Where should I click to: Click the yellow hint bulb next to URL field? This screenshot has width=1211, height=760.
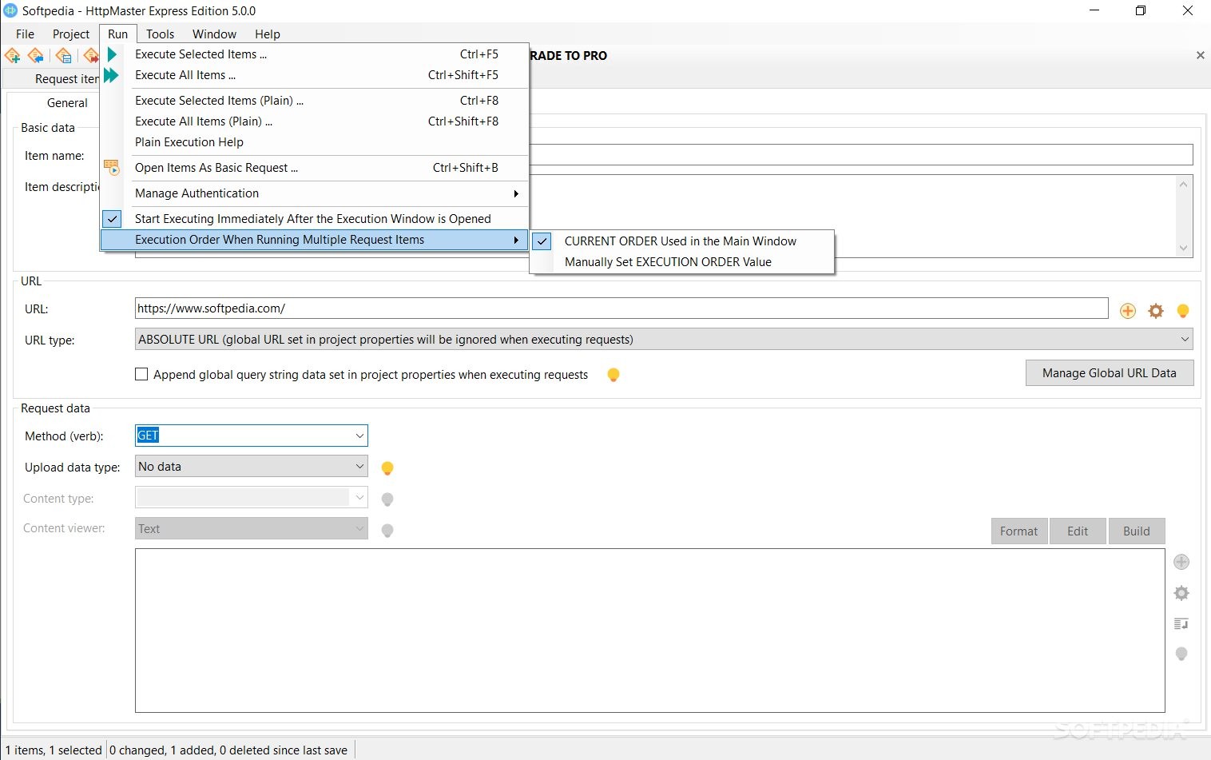point(1183,311)
